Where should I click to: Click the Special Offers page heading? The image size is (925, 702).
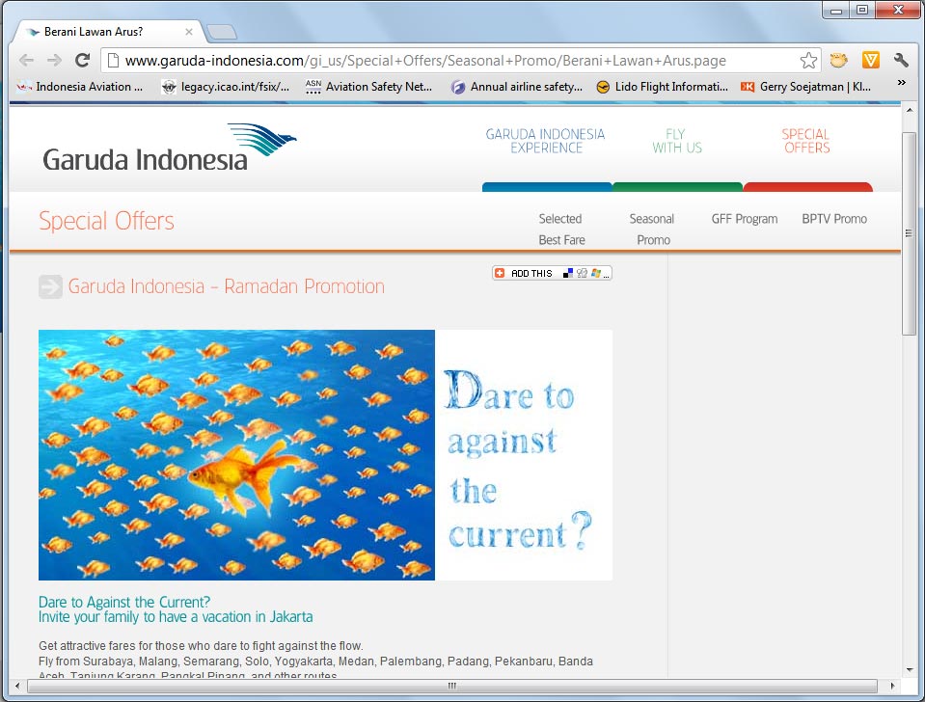[x=106, y=221]
